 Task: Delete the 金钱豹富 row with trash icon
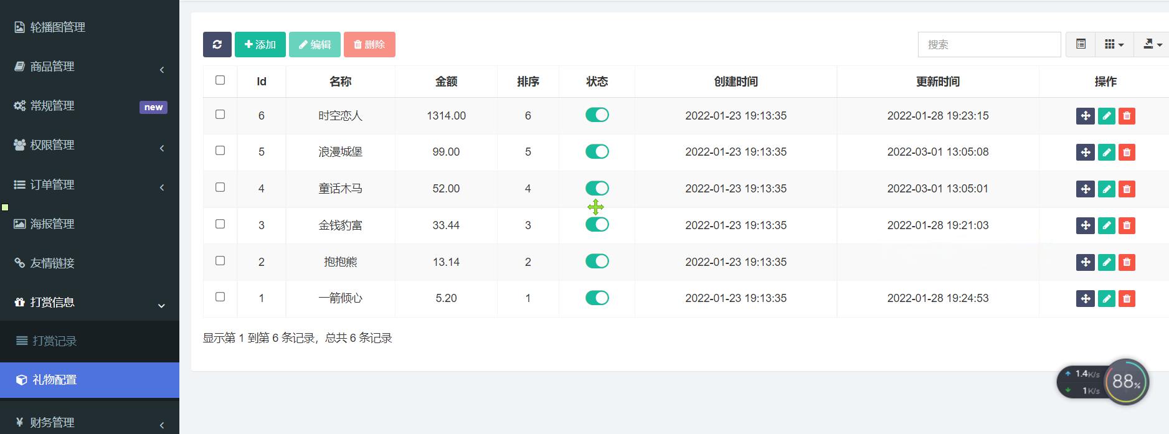point(1127,225)
